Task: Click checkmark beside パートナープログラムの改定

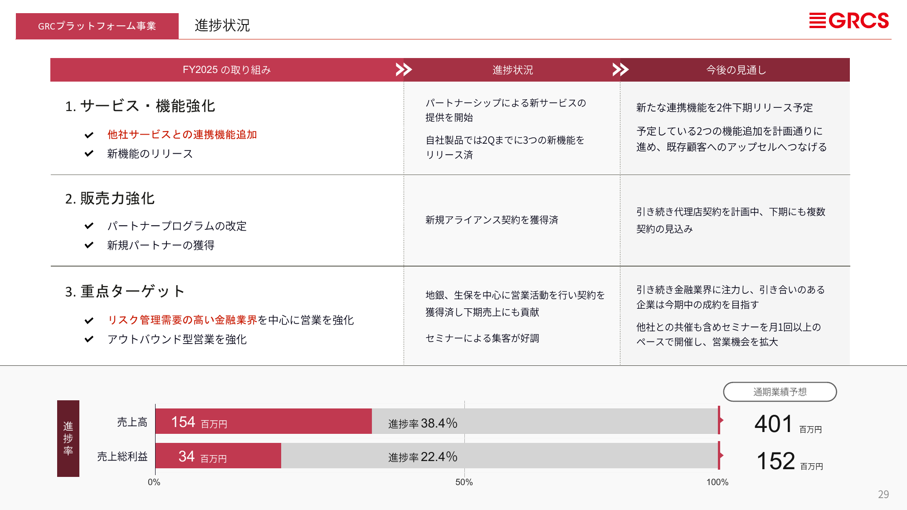Action: coord(89,226)
